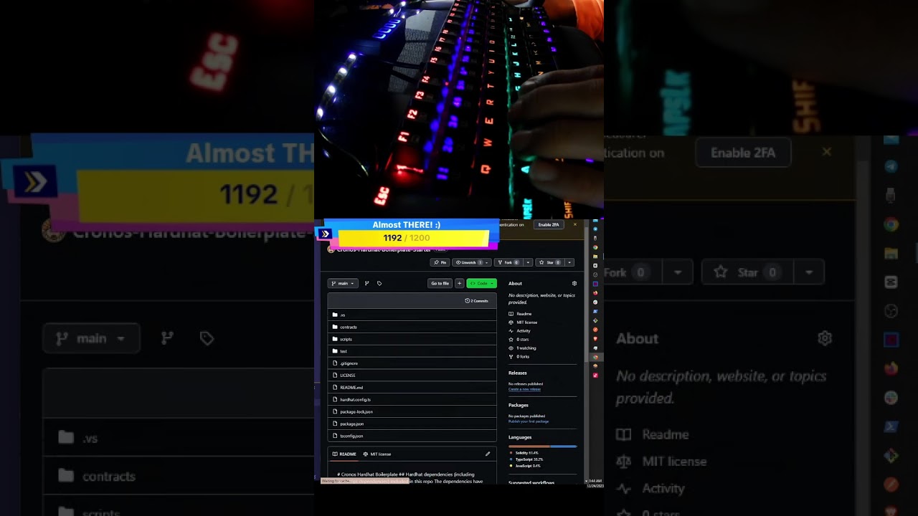Click the Enable 2FA button
This screenshot has width=918, height=516.
coord(549,224)
